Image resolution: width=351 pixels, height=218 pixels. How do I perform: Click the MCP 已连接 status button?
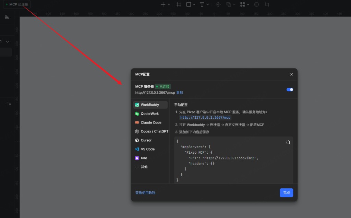click(17, 4)
